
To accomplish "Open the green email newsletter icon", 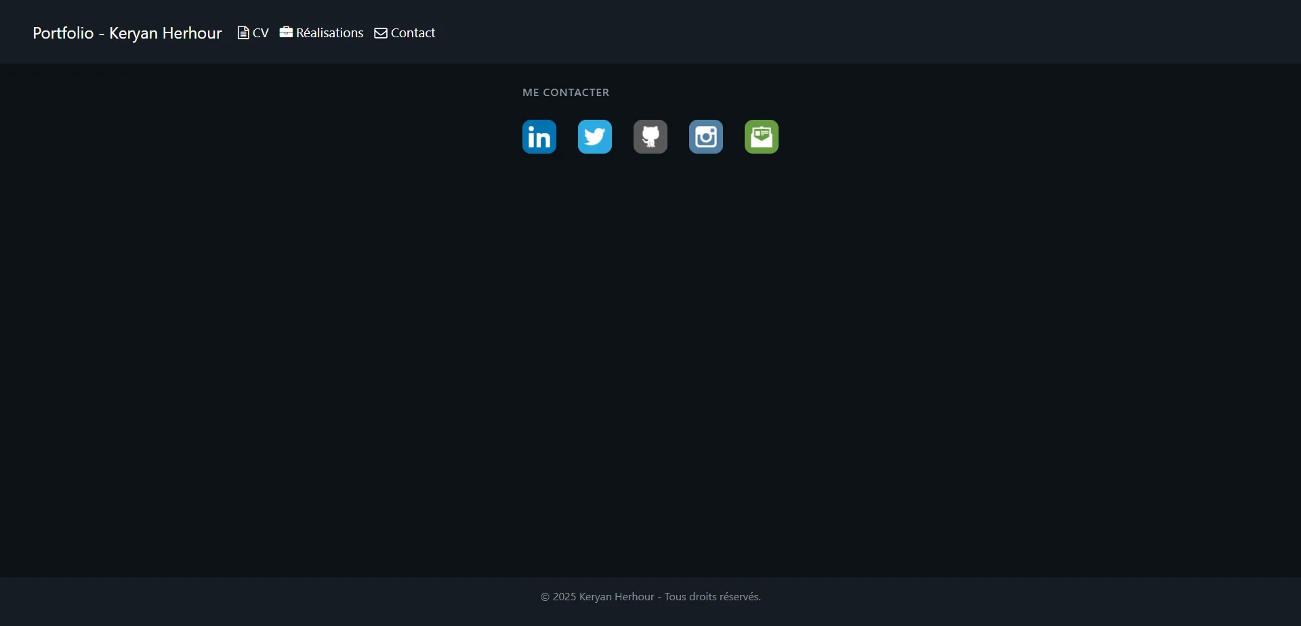I will pyautogui.click(x=761, y=136).
